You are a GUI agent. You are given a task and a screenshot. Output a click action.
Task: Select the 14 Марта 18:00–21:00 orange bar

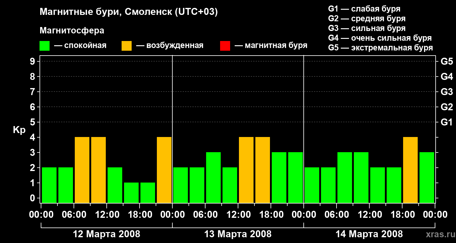[x=410, y=170]
